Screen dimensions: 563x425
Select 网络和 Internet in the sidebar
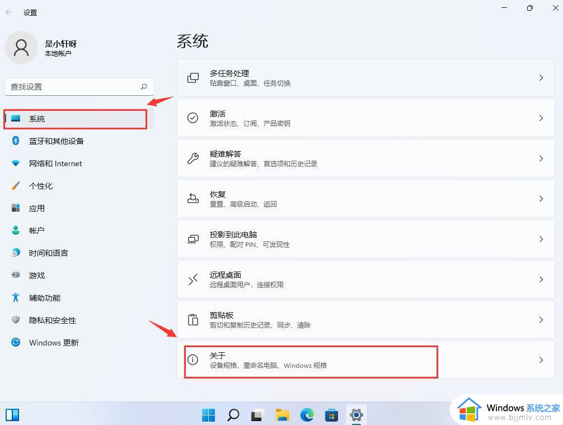79,164
